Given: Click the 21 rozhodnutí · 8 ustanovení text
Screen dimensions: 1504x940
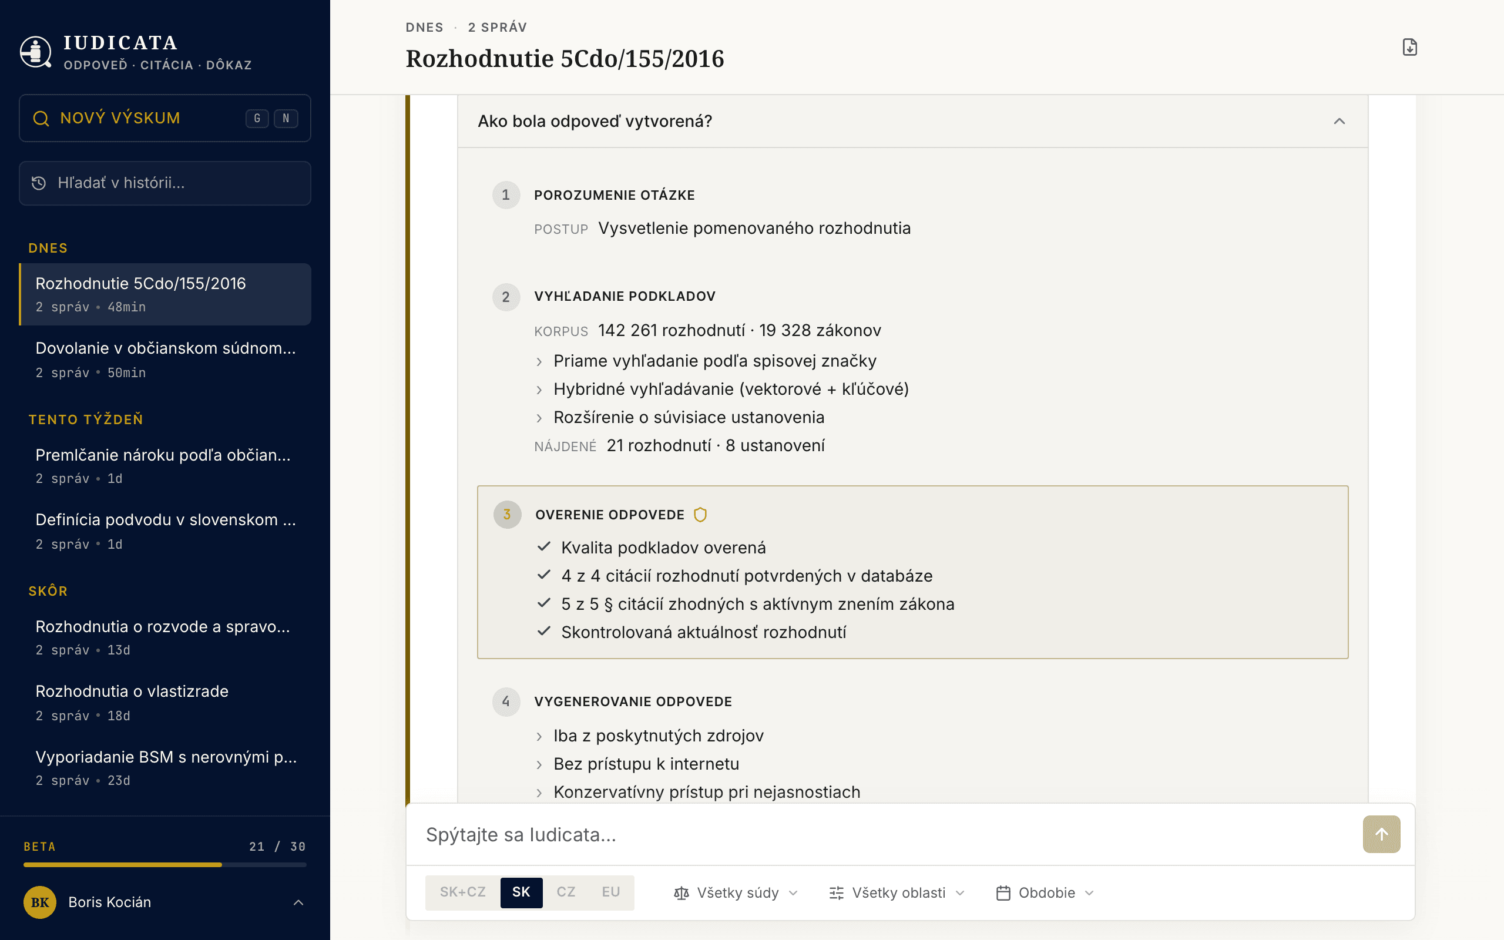Looking at the screenshot, I should pyautogui.click(x=716, y=446).
